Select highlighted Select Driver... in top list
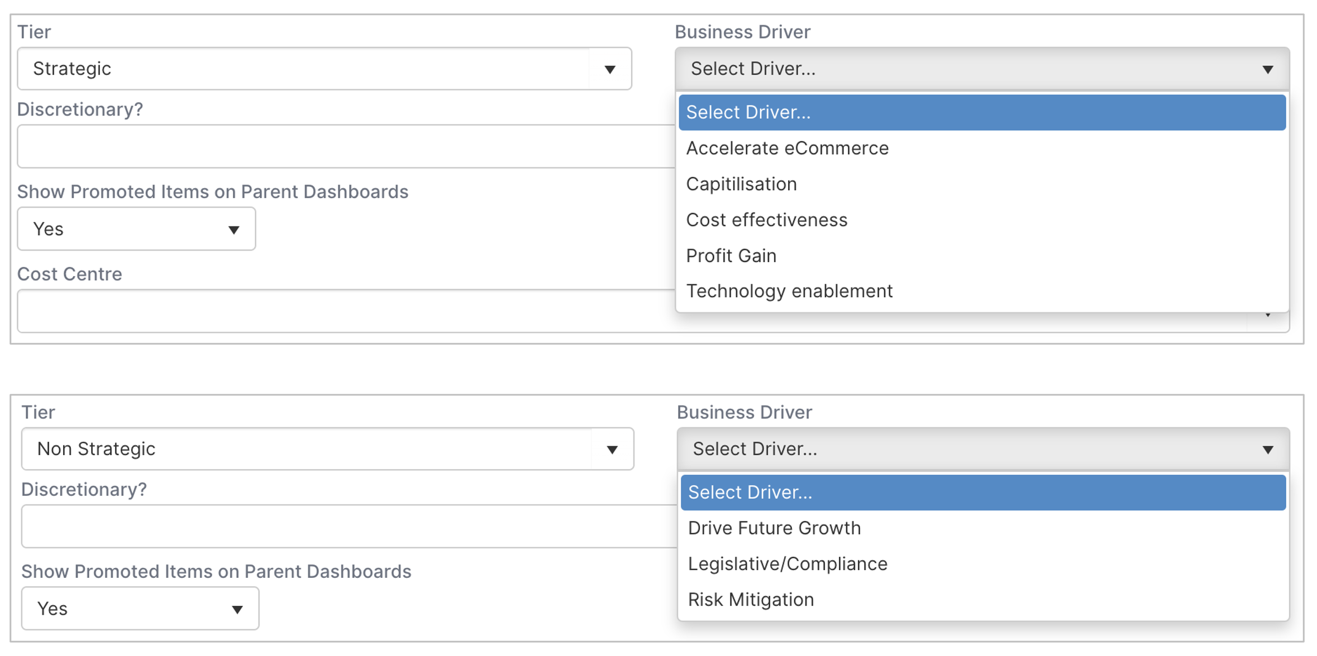The height and width of the screenshot is (656, 1317). [982, 113]
